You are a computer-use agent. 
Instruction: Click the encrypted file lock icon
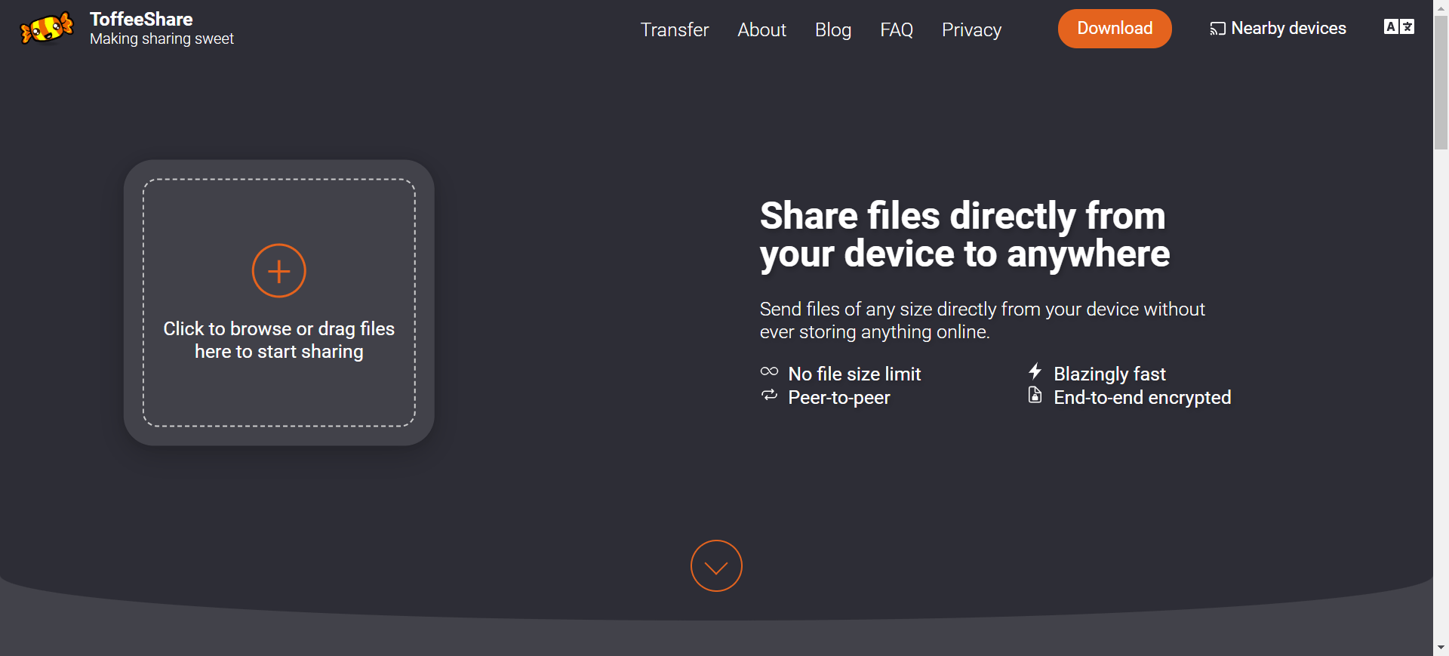pyautogui.click(x=1035, y=396)
